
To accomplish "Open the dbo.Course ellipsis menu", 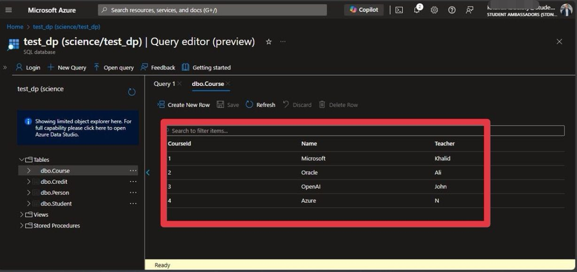I will (133, 171).
